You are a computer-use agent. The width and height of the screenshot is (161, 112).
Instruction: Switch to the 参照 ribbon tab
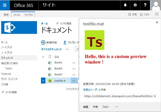pyautogui.click(x=6, y=15)
